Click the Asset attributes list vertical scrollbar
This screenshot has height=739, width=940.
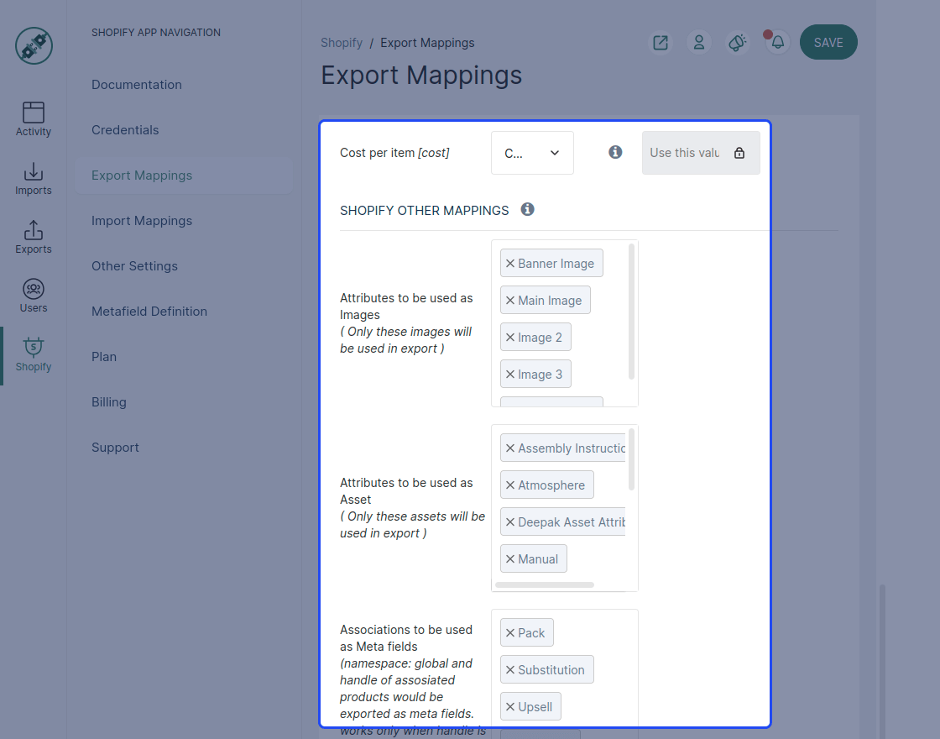pyautogui.click(x=631, y=459)
